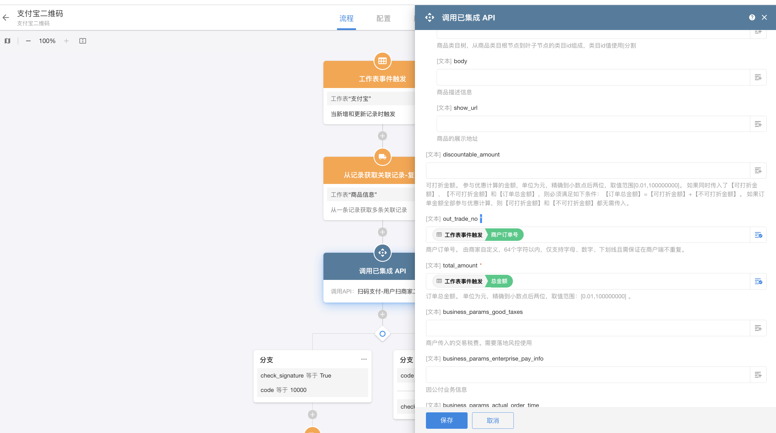Open field picker for show_url input

tap(758, 124)
